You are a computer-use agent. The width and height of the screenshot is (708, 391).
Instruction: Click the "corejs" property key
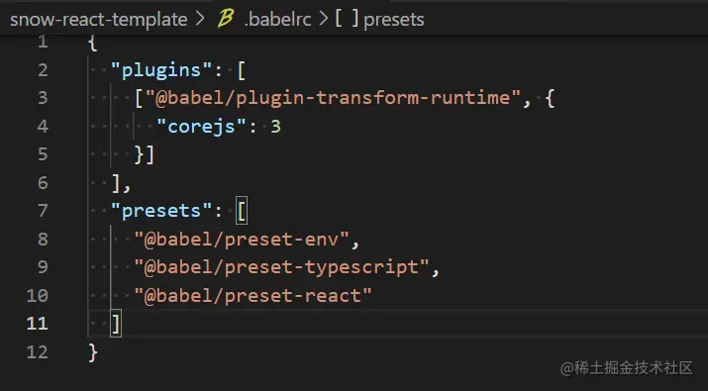(x=201, y=127)
